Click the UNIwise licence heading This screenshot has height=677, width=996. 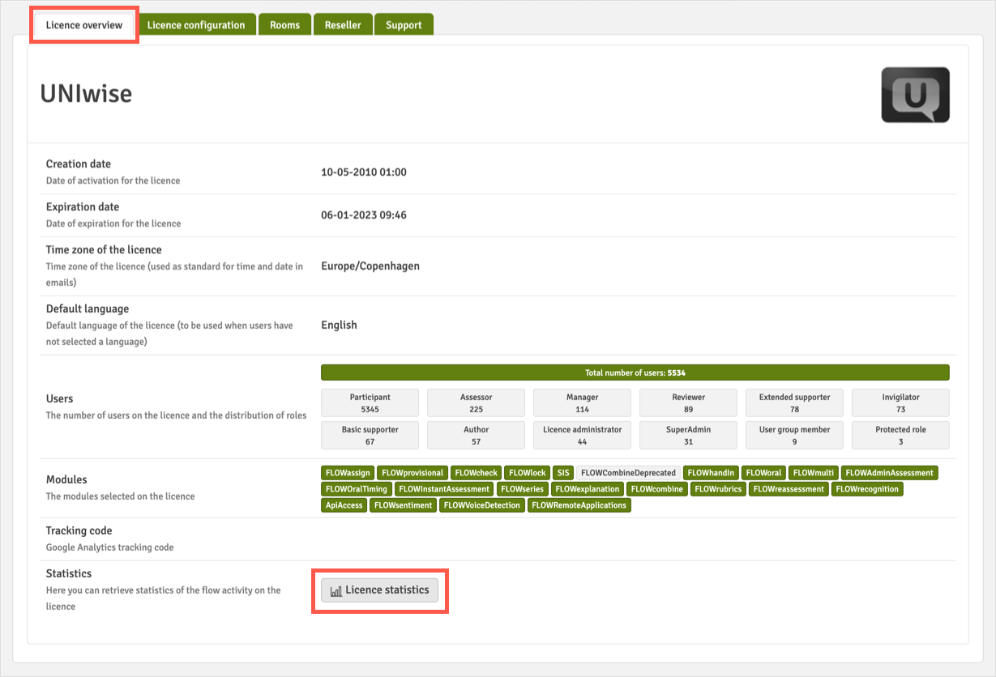click(x=86, y=94)
